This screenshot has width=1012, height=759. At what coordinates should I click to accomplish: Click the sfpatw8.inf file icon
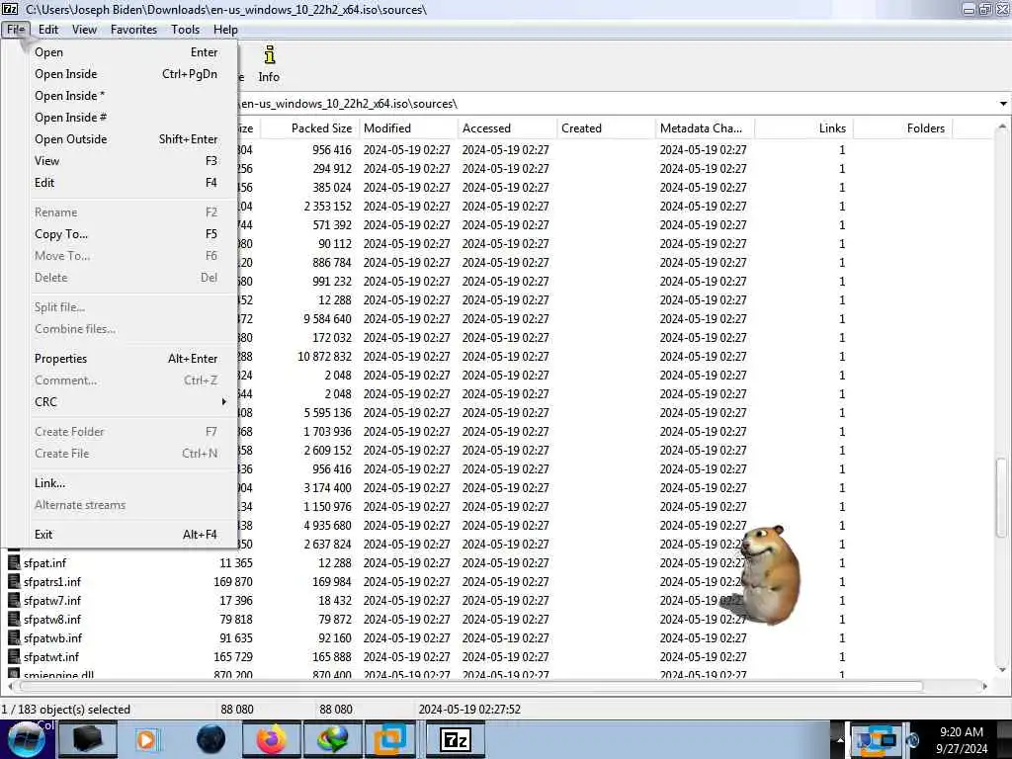click(x=14, y=619)
